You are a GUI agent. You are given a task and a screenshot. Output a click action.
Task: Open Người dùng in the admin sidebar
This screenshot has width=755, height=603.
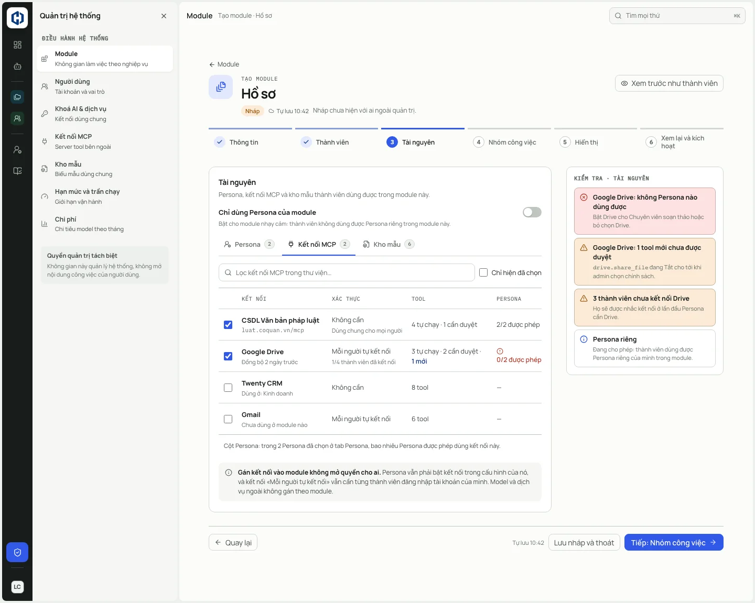(x=105, y=86)
